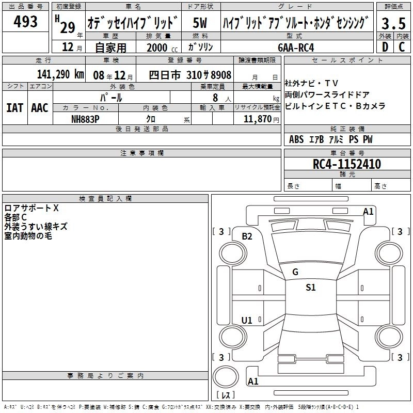Image resolution: width=413 pixels, height=413 pixels.
Task: Click sales point 社外ナビ・TV
Action: [x=311, y=83]
